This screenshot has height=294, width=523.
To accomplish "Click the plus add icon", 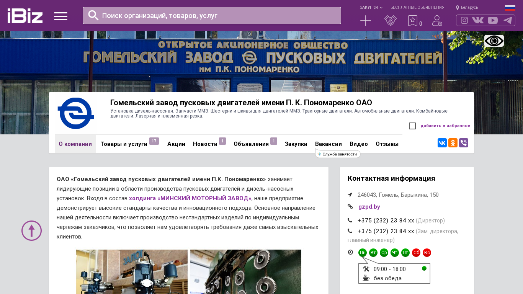I will click(x=366, y=21).
